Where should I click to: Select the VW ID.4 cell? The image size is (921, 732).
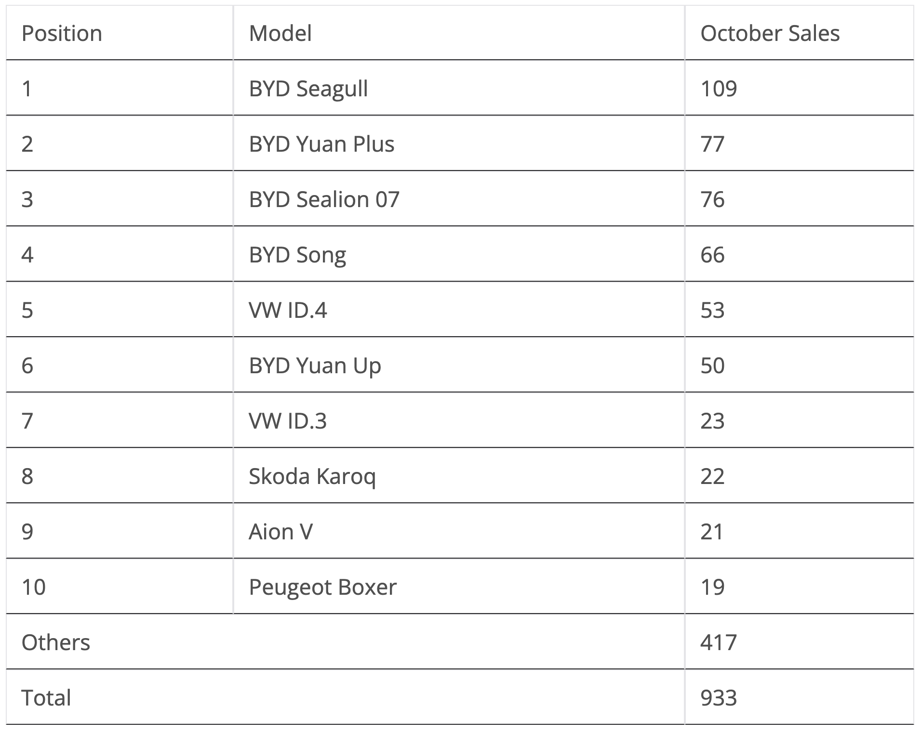click(288, 310)
